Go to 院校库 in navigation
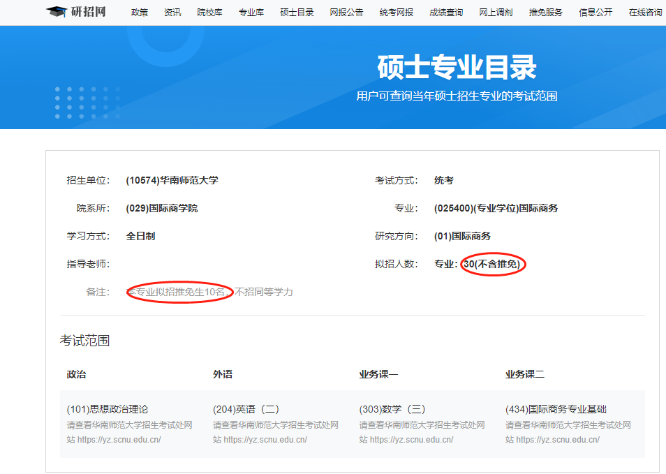Image resolution: width=666 pixels, height=474 pixels. click(x=210, y=13)
